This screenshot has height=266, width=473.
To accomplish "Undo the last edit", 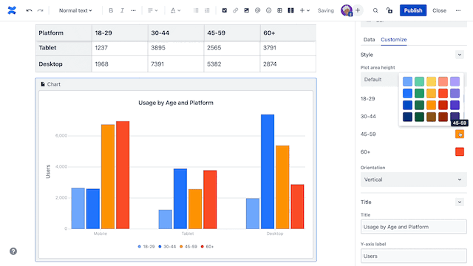I will coord(29,10).
